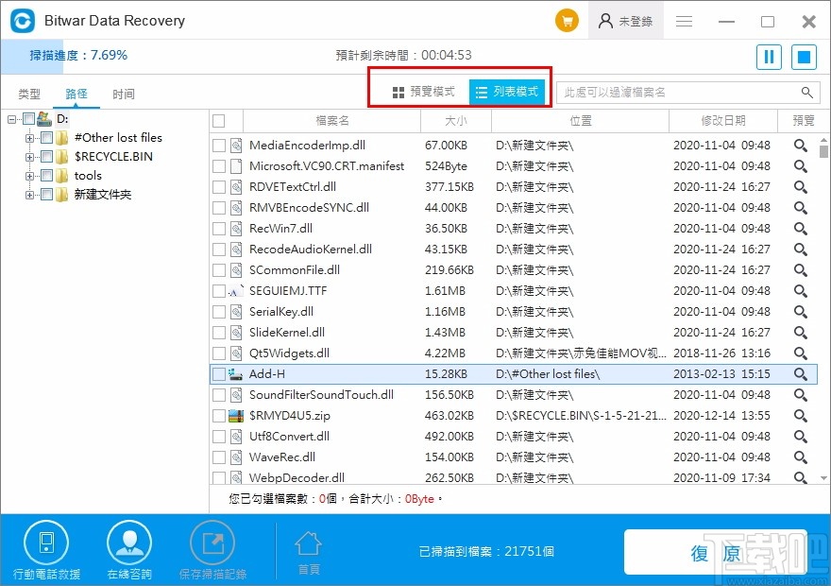Pause the scanning process
The width and height of the screenshot is (831, 586).
tap(768, 57)
